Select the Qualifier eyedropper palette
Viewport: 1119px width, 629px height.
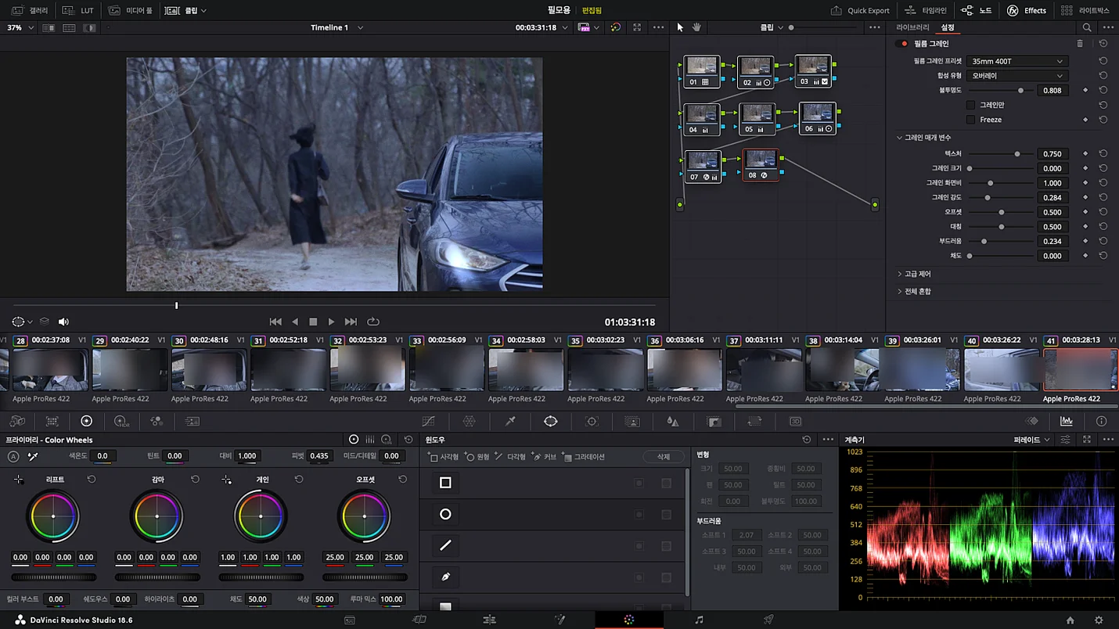tap(510, 421)
